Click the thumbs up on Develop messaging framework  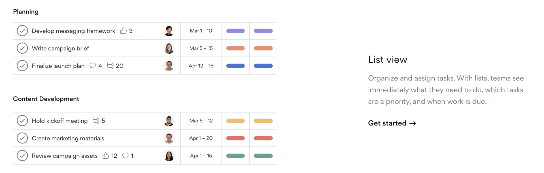tap(124, 31)
